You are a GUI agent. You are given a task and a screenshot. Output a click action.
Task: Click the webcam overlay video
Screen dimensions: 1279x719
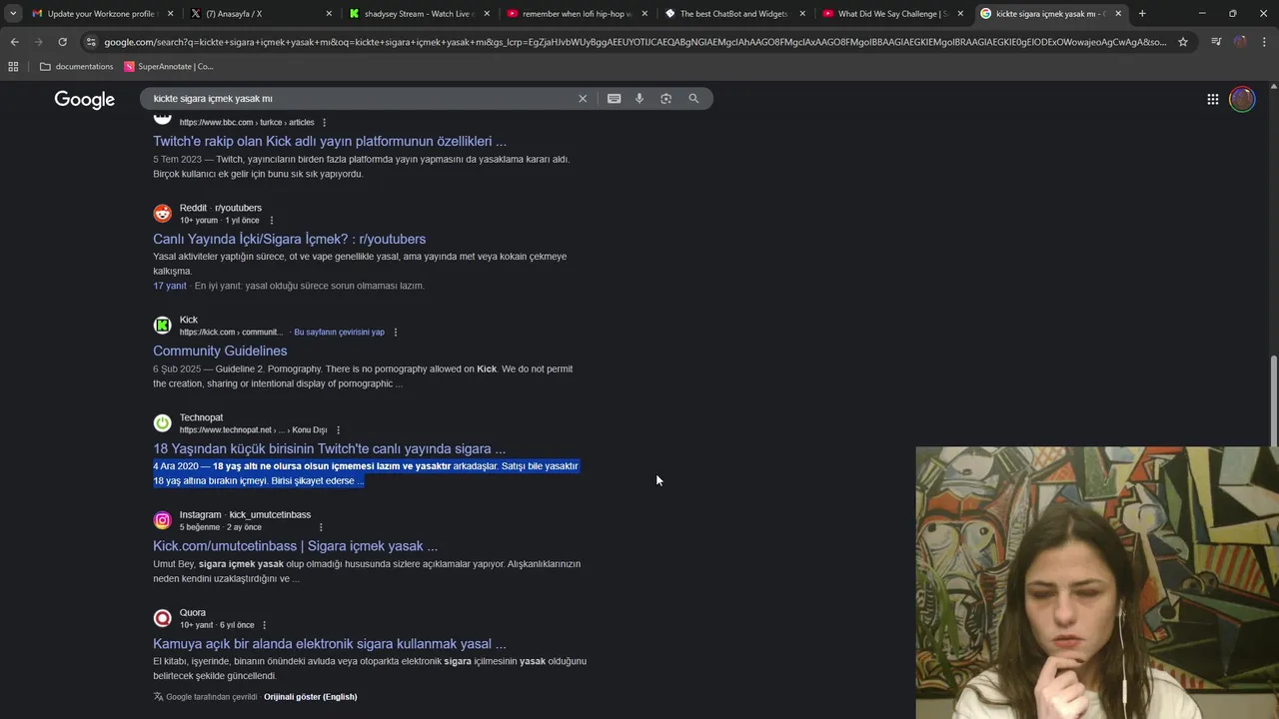pos(1097,582)
